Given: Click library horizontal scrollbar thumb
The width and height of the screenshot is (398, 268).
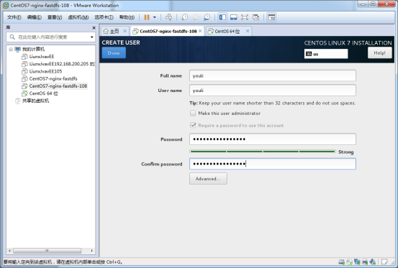Looking at the screenshot, I should click(x=48, y=251).
